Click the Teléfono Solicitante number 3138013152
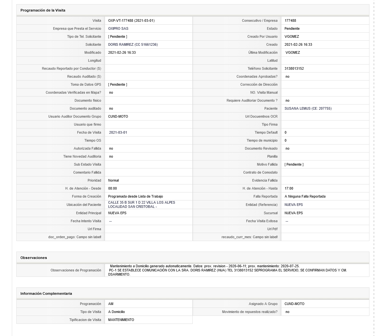Screen dimensions: 380x336 click(294, 68)
